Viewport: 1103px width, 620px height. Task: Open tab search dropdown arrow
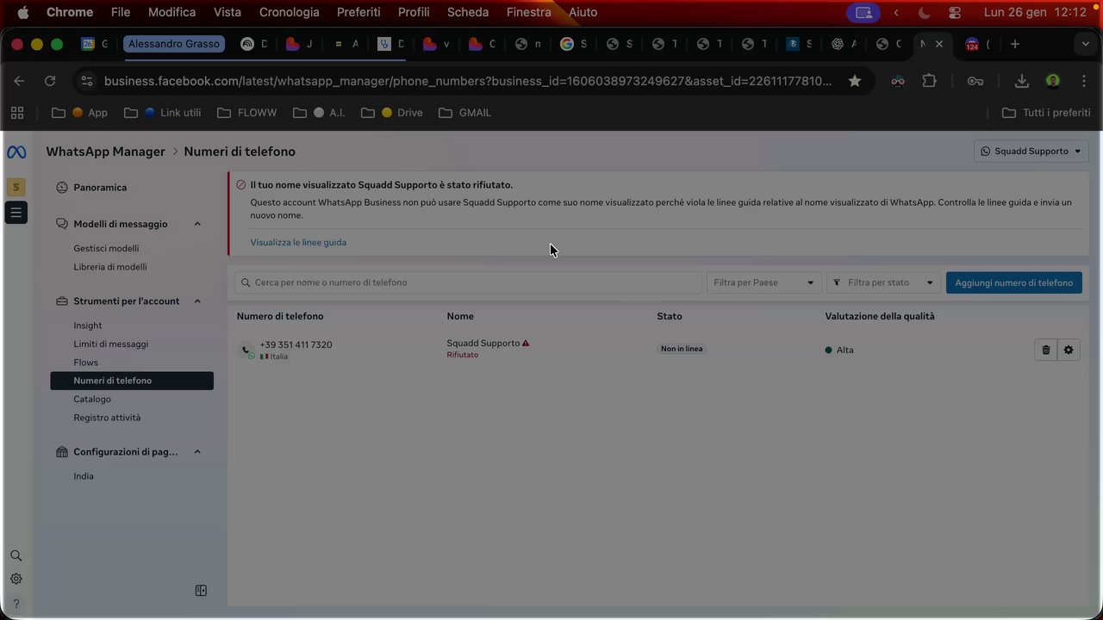pos(1085,44)
